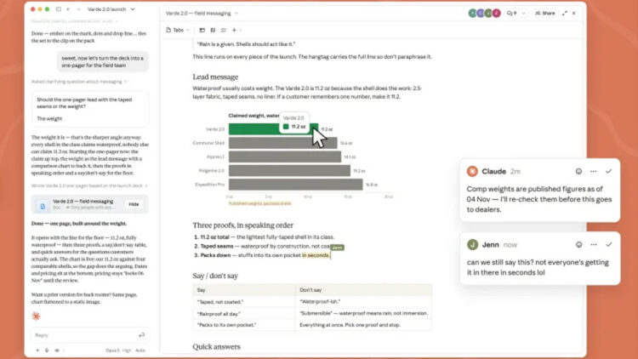The image size is (638, 359).
Task: Close the document panel with the X
Action: click(x=573, y=13)
